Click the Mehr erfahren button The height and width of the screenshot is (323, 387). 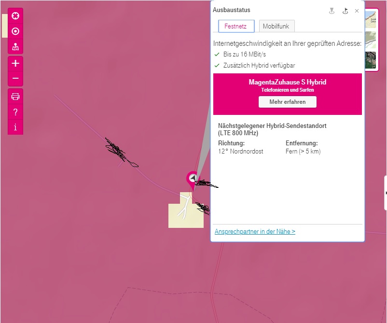point(287,102)
